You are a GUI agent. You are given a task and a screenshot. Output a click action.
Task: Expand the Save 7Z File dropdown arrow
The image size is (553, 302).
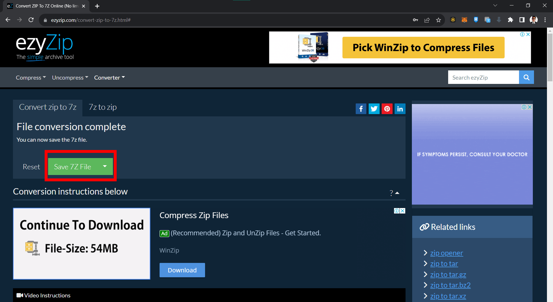tap(105, 166)
